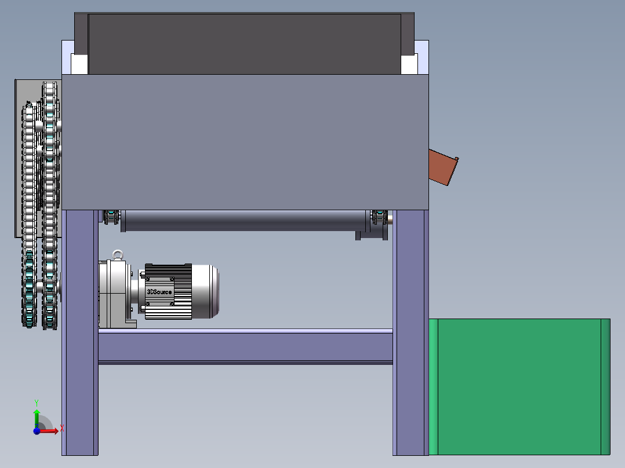The width and height of the screenshot is (625, 468).
Task: Click the red X axis of the triad
Action: pos(50,430)
